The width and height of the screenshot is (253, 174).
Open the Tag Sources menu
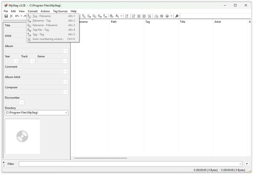tap(60, 11)
